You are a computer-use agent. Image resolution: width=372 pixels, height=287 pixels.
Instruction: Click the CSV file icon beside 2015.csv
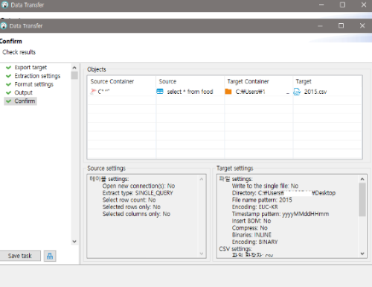coord(297,92)
